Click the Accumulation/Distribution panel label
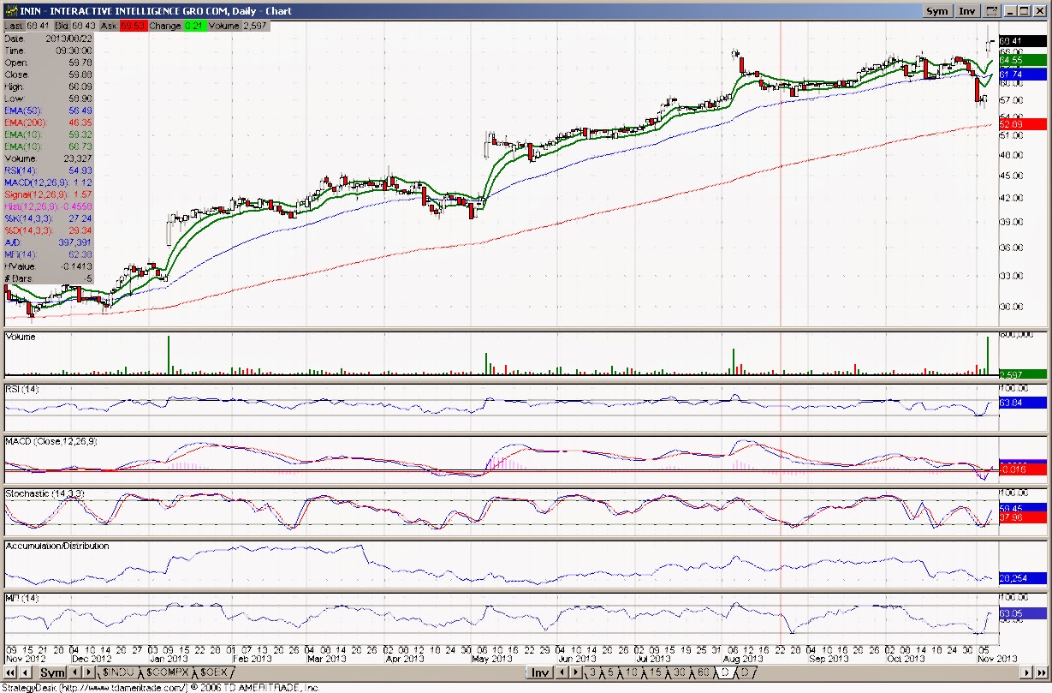 point(57,545)
